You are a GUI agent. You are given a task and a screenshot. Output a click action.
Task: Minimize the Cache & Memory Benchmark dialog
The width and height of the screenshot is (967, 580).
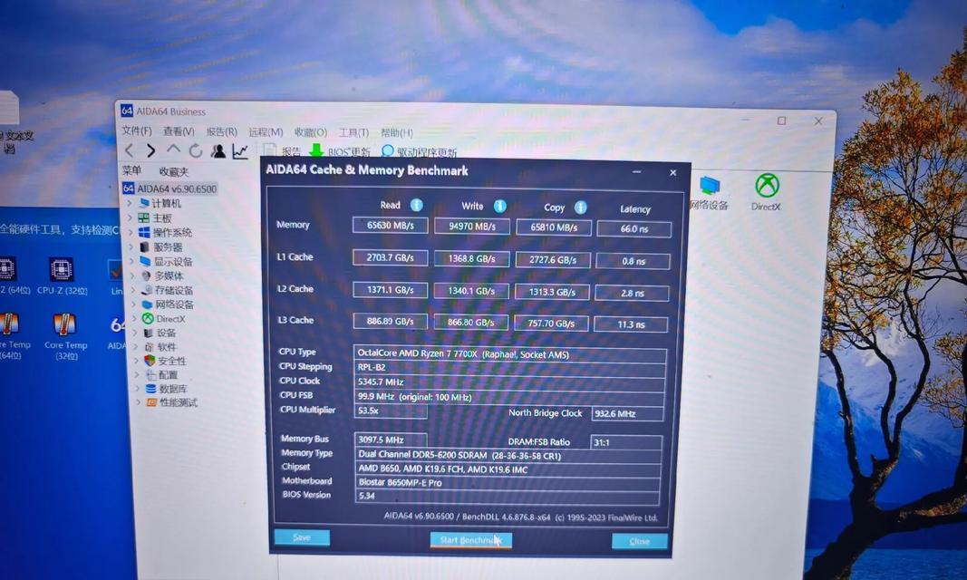pos(636,172)
